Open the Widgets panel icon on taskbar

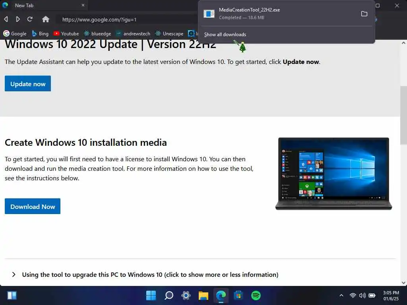click(x=12, y=295)
